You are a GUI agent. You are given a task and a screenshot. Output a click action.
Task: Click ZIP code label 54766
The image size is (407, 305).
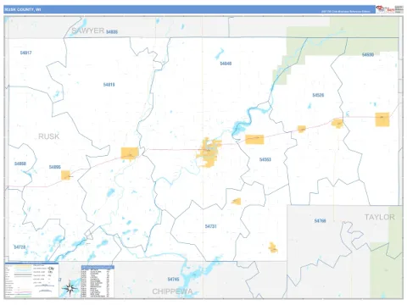[321, 221]
